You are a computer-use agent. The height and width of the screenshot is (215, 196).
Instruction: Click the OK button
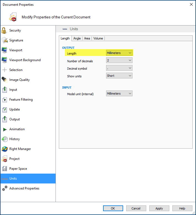113,208
